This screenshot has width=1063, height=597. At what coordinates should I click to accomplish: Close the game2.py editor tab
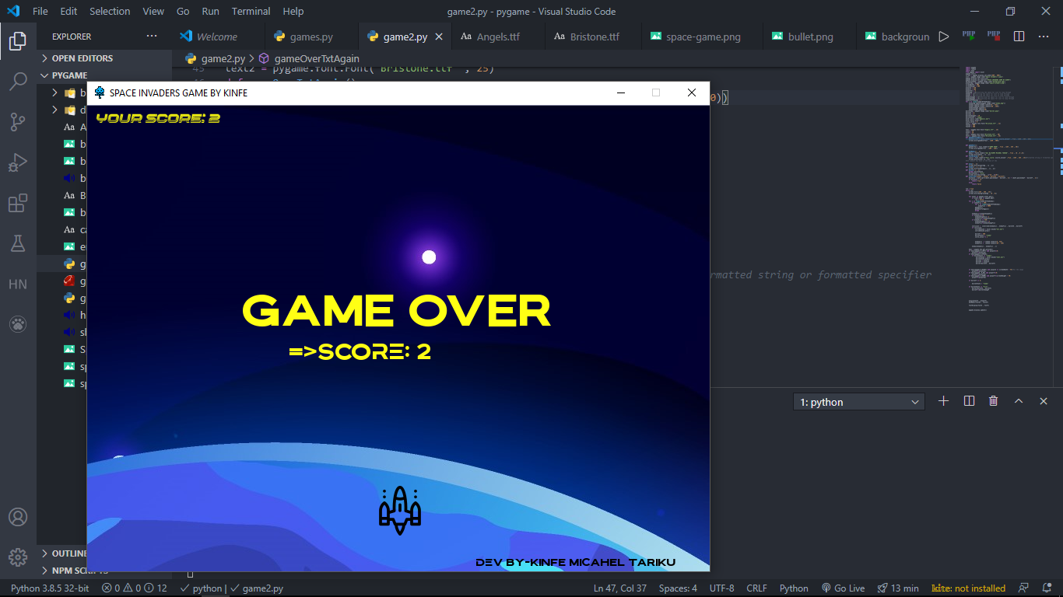coord(439,37)
